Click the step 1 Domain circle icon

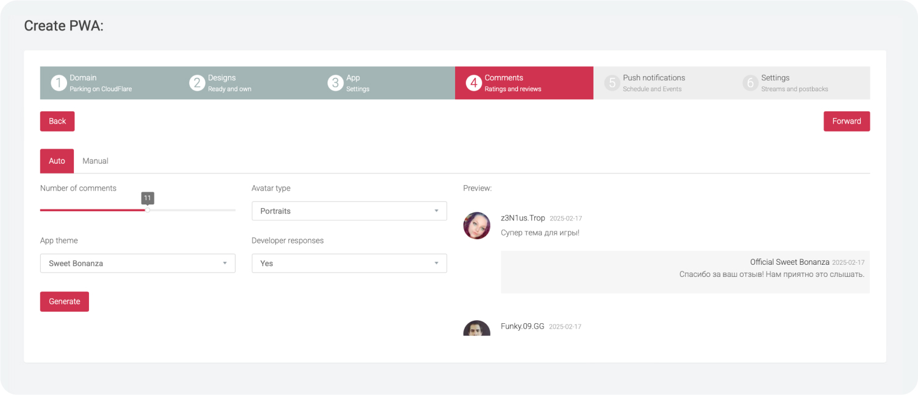coord(59,83)
